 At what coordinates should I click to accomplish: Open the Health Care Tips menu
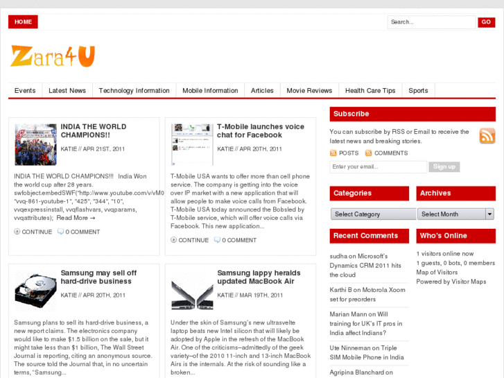pyautogui.click(x=370, y=91)
